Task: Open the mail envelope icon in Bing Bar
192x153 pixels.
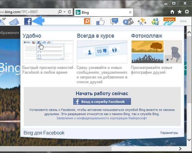Action: pos(14,21)
